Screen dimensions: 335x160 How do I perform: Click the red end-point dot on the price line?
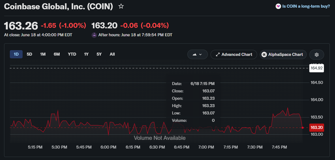303,127
